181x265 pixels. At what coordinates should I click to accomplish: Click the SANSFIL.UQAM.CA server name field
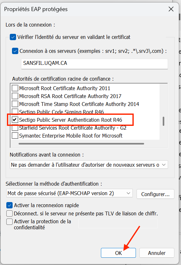pos(95,64)
